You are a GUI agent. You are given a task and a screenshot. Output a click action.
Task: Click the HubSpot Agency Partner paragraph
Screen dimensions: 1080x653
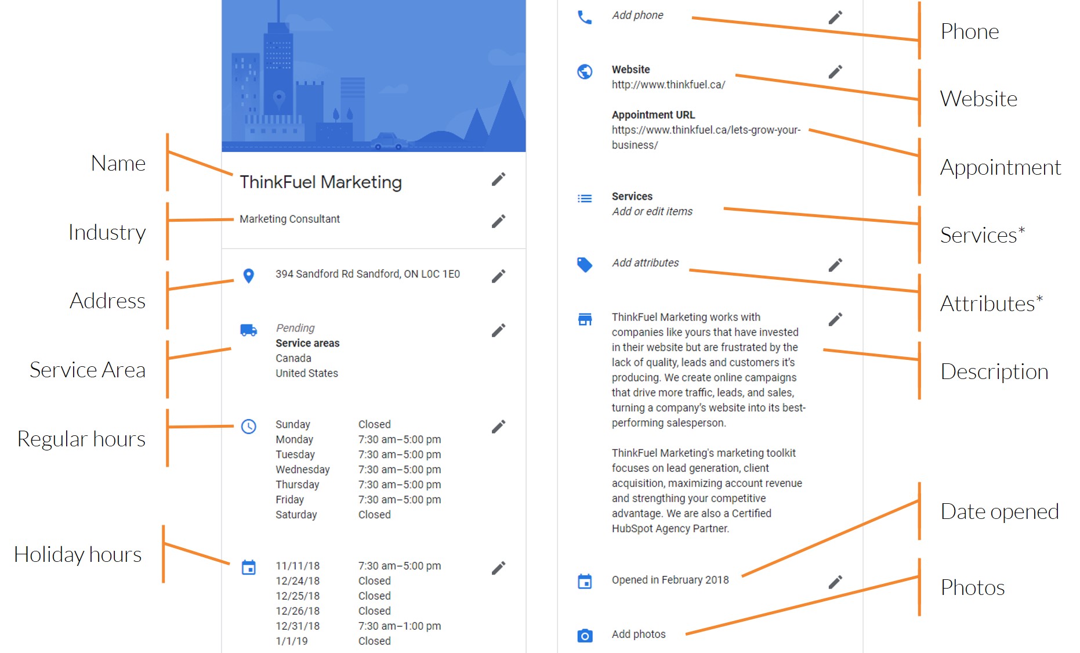pos(707,490)
